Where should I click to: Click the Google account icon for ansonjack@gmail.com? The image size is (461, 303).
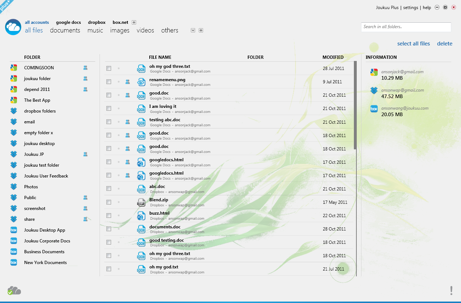click(x=374, y=72)
